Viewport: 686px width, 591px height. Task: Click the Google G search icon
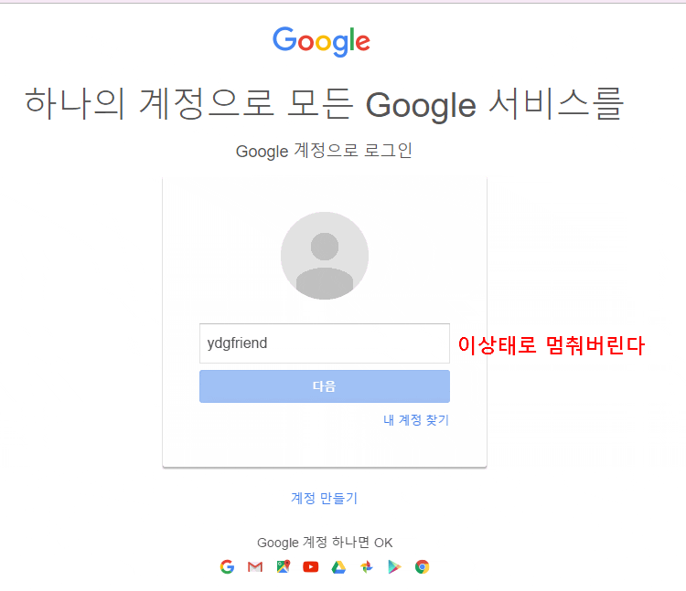[x=227, y=567]
